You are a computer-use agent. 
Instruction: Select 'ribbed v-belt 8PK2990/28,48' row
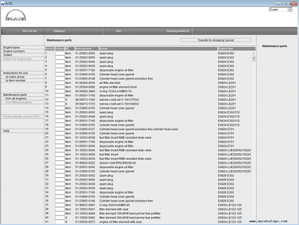(118, 163)
